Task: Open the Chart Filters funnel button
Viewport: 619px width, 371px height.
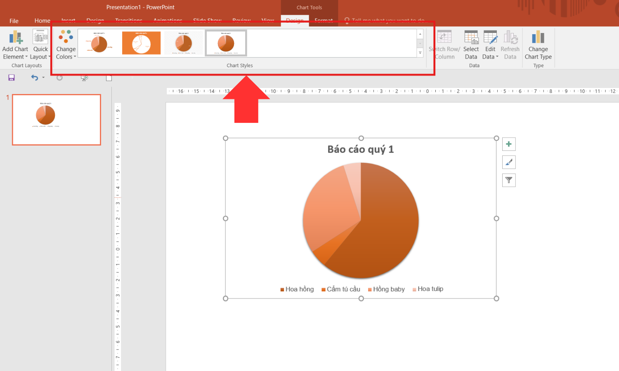Action: pyautogui.click(x=509, y=180)
